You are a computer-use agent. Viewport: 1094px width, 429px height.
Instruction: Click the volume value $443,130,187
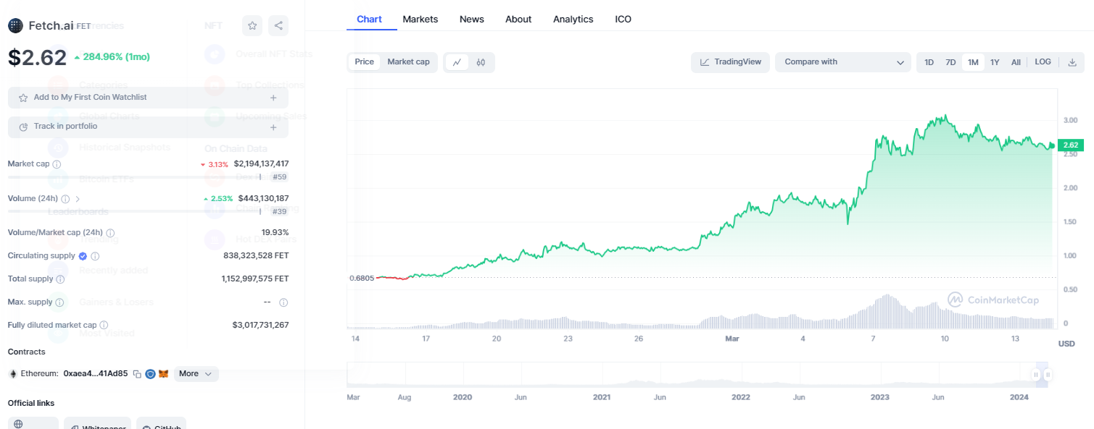263,198
